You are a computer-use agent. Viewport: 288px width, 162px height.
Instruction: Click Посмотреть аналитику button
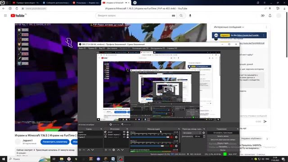[x=55, y=142]
